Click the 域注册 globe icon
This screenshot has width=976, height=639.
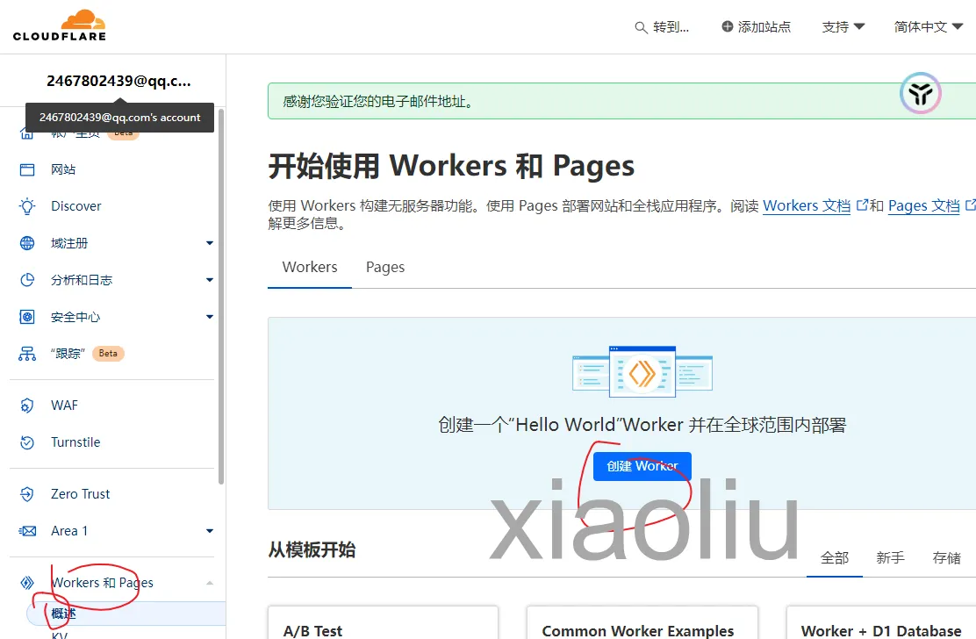(27, 243)
